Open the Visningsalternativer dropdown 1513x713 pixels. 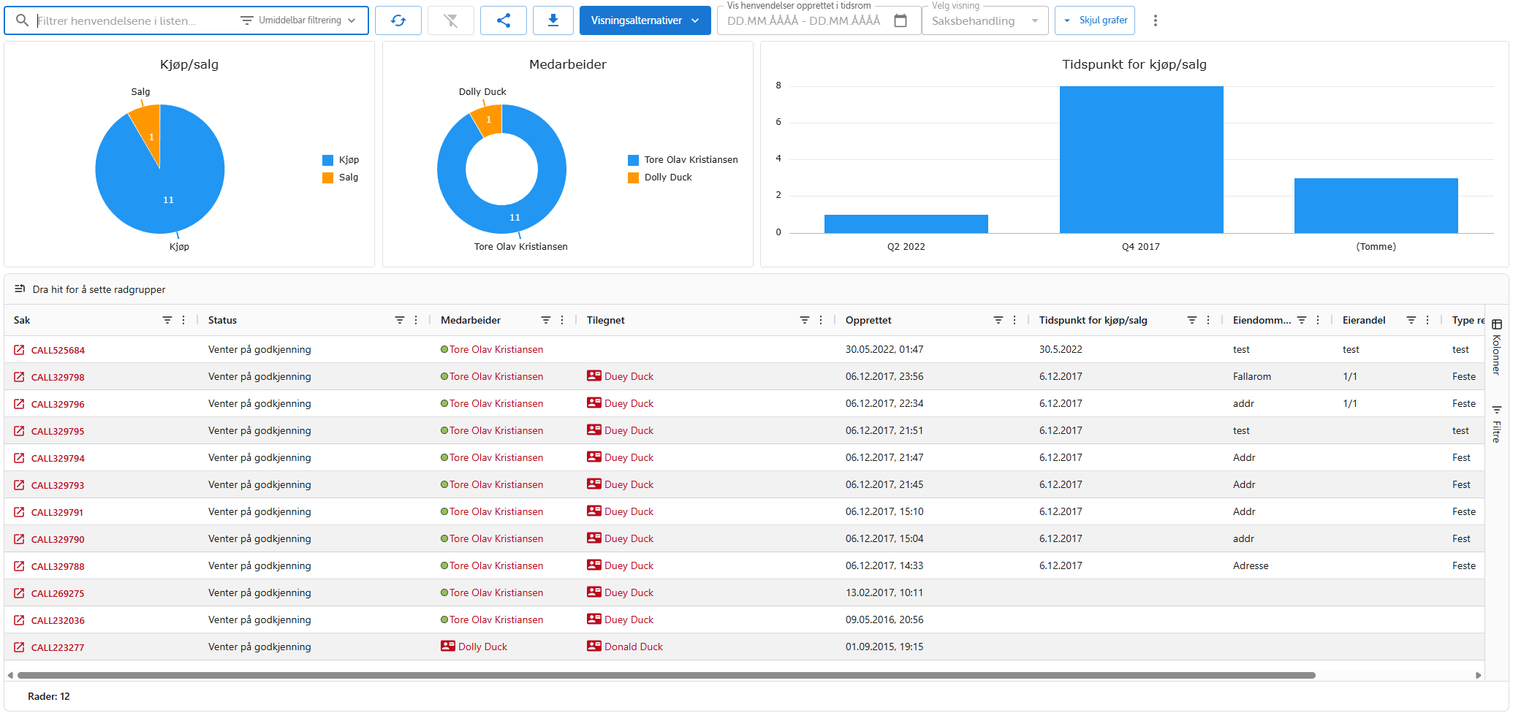644,20
